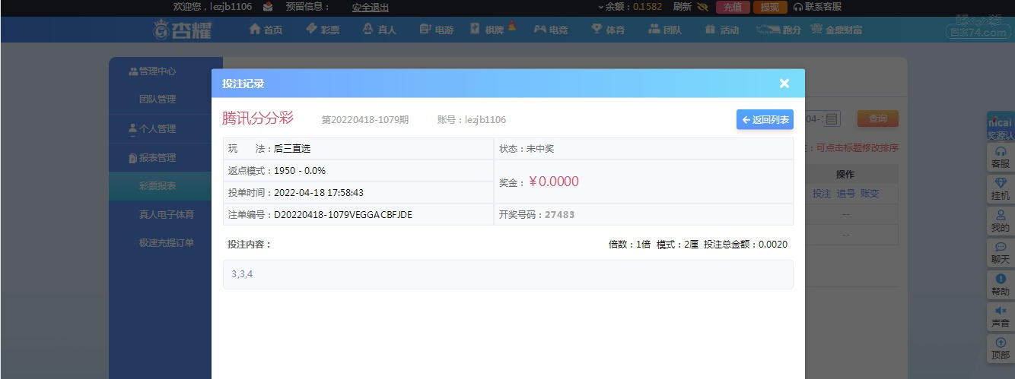This screenshot has width=1015, height=379.
Task: Click the order number D20220418-1079VEGGACBFJDE
Action: tap(343, 215)
